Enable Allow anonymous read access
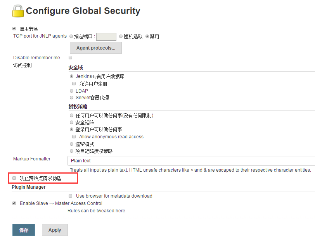Screen dimensions: 315x241 [x=74, y=136]
